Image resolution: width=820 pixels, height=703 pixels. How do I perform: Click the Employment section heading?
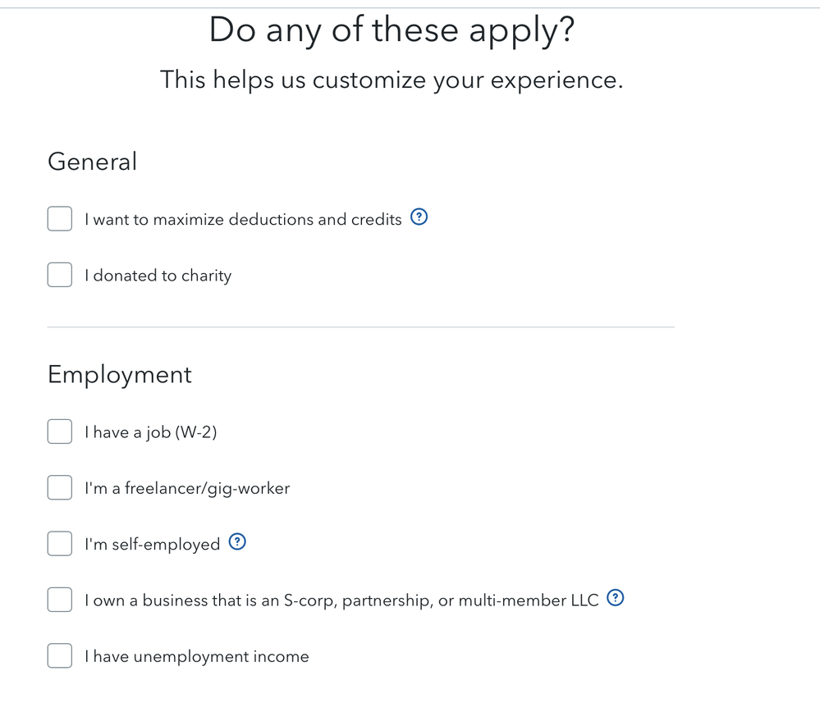pos(120,375)
